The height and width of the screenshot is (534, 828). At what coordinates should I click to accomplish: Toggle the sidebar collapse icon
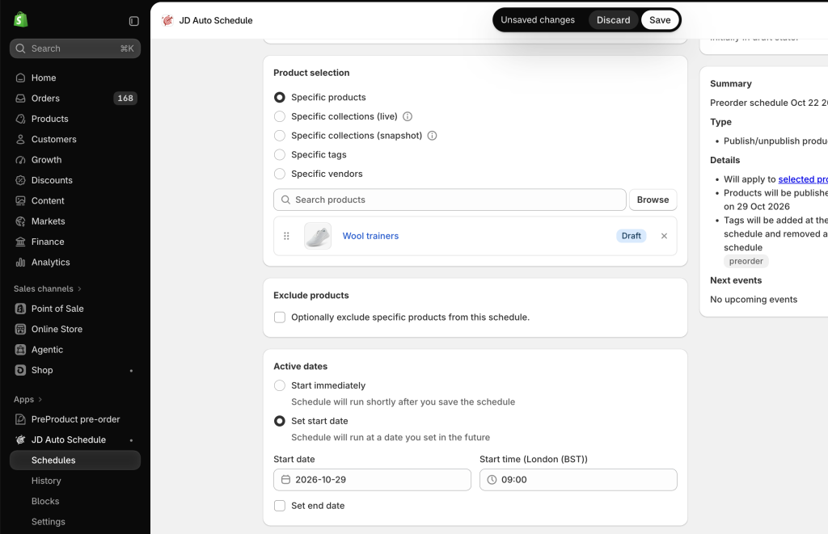pos(133,21)
